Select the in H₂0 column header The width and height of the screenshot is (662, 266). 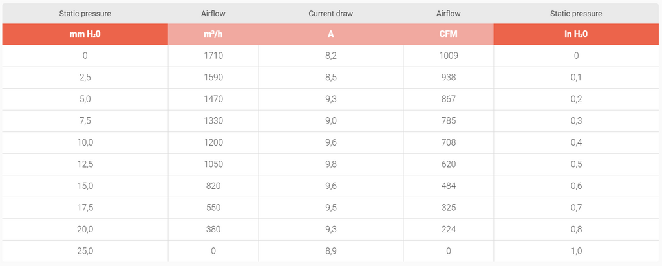pos(576,34)
